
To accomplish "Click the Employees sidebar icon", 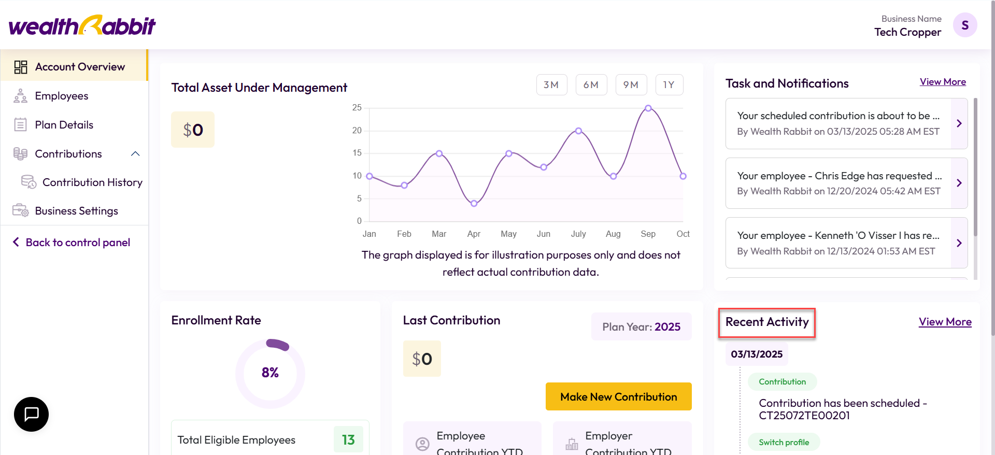I will click(x=20, y=96).
